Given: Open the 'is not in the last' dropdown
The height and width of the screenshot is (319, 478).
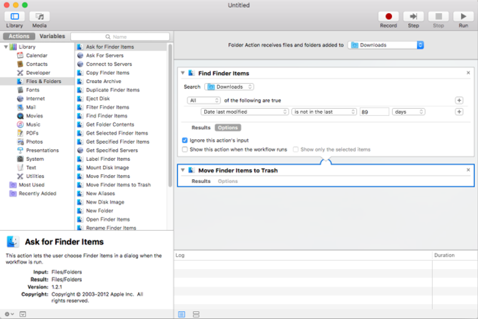Looking at the screenshot, I should tap(324, 112).
